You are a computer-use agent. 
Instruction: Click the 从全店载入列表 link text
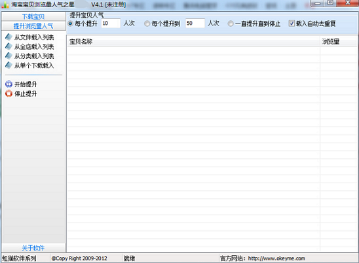34,46
